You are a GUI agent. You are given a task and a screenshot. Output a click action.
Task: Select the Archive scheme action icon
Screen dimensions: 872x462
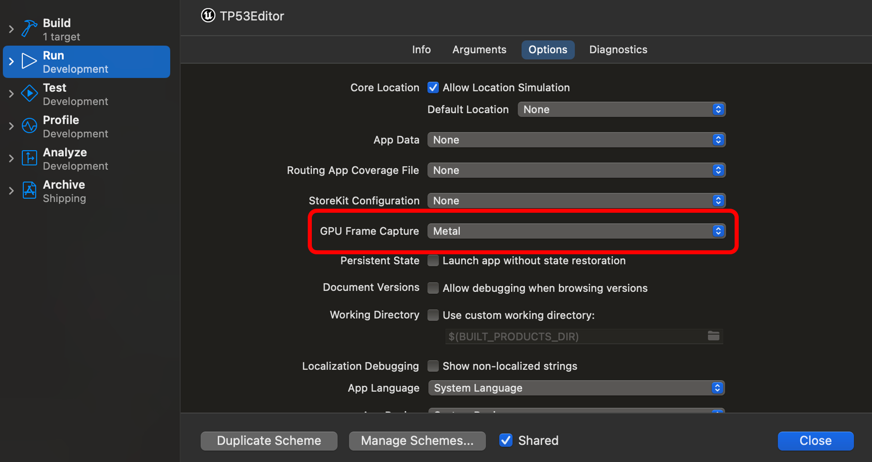point(29,190)
